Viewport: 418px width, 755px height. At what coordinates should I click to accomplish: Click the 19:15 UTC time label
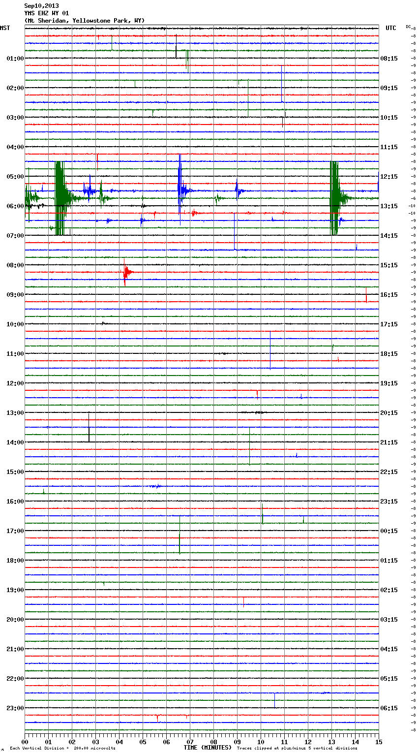[389, 383]
